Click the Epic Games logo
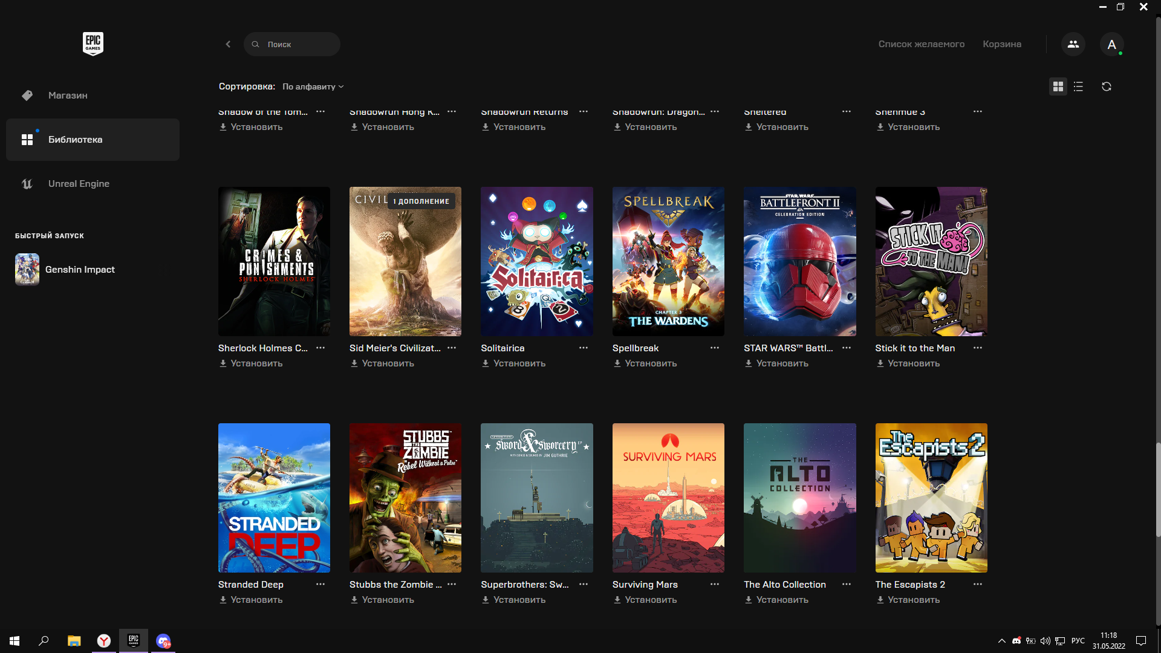The image size is (1161, 653). tap(93, 44)
